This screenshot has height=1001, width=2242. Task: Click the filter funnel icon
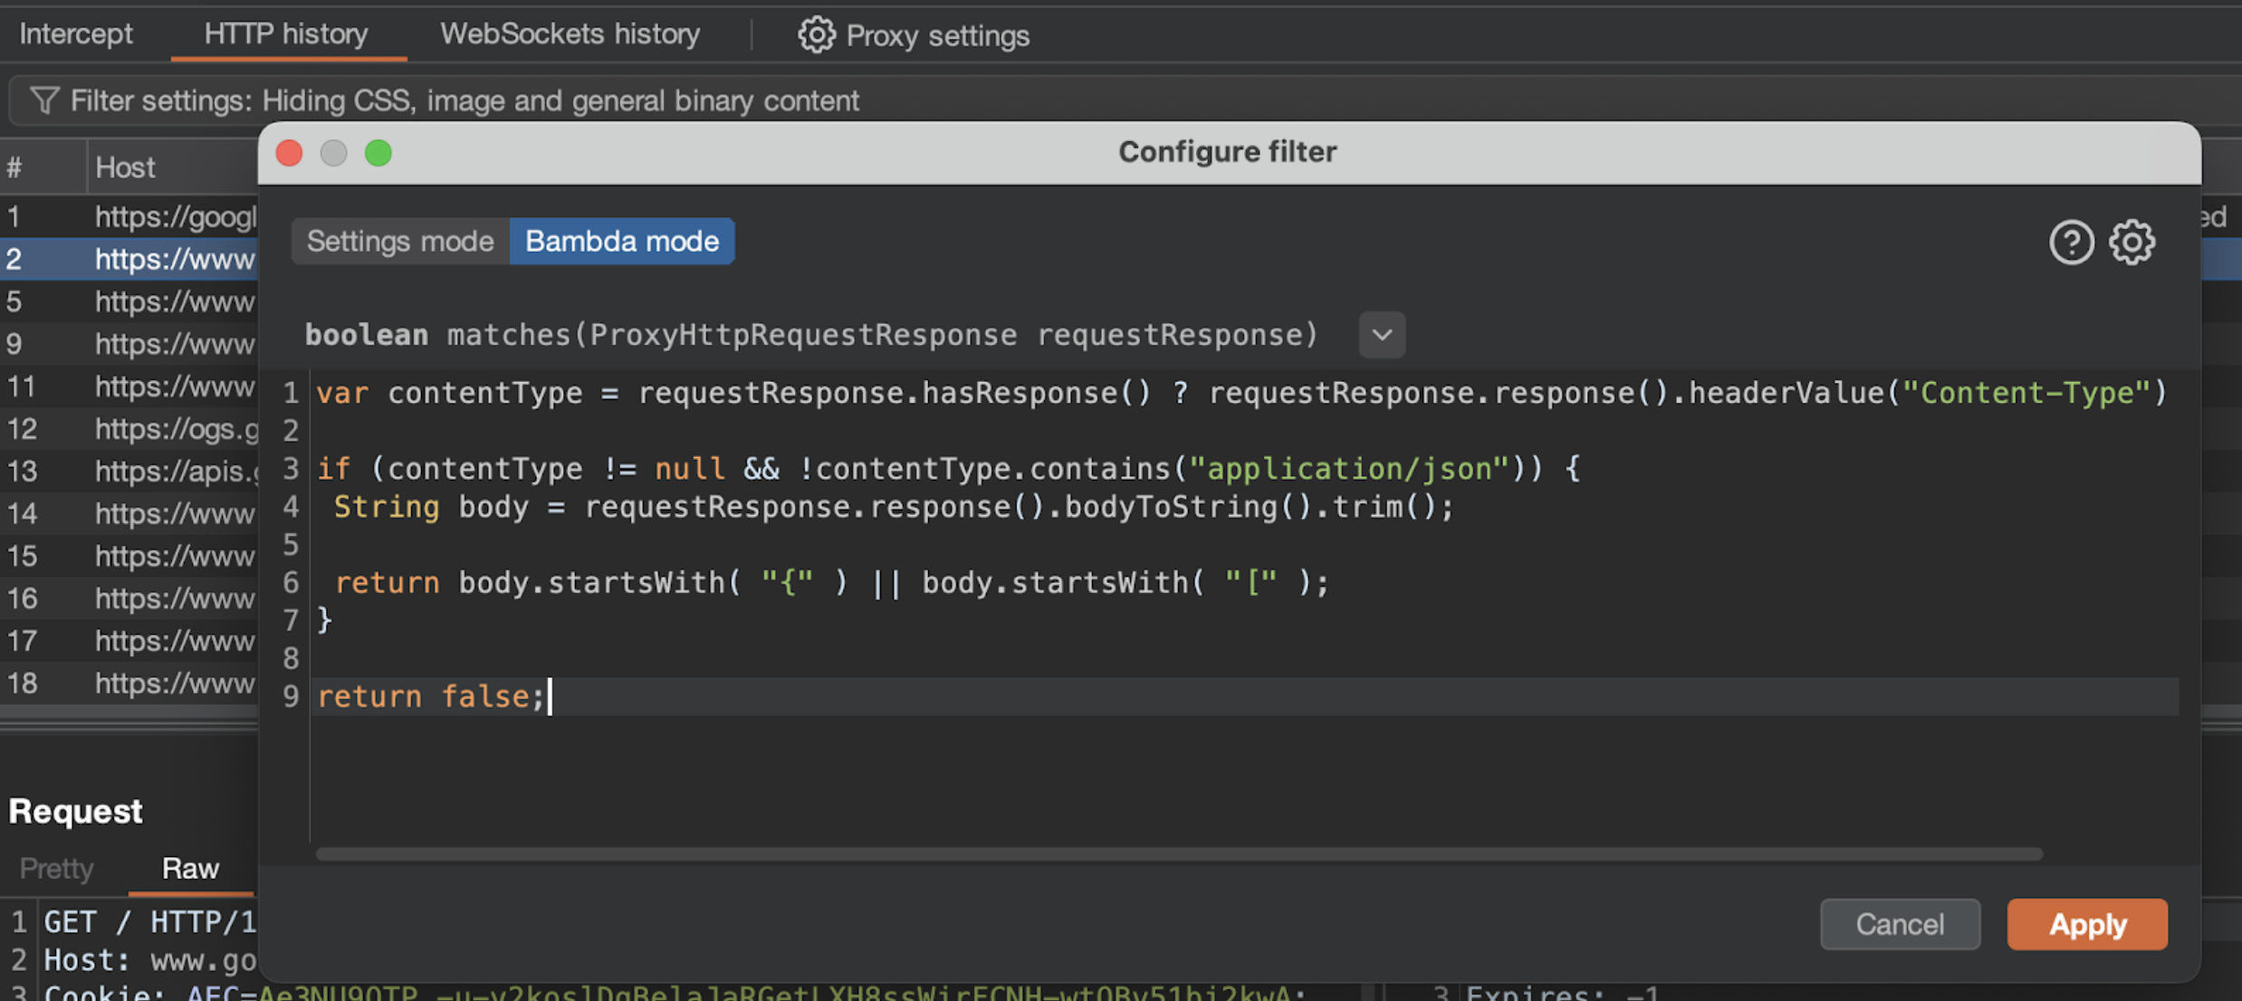click(43, 100)
